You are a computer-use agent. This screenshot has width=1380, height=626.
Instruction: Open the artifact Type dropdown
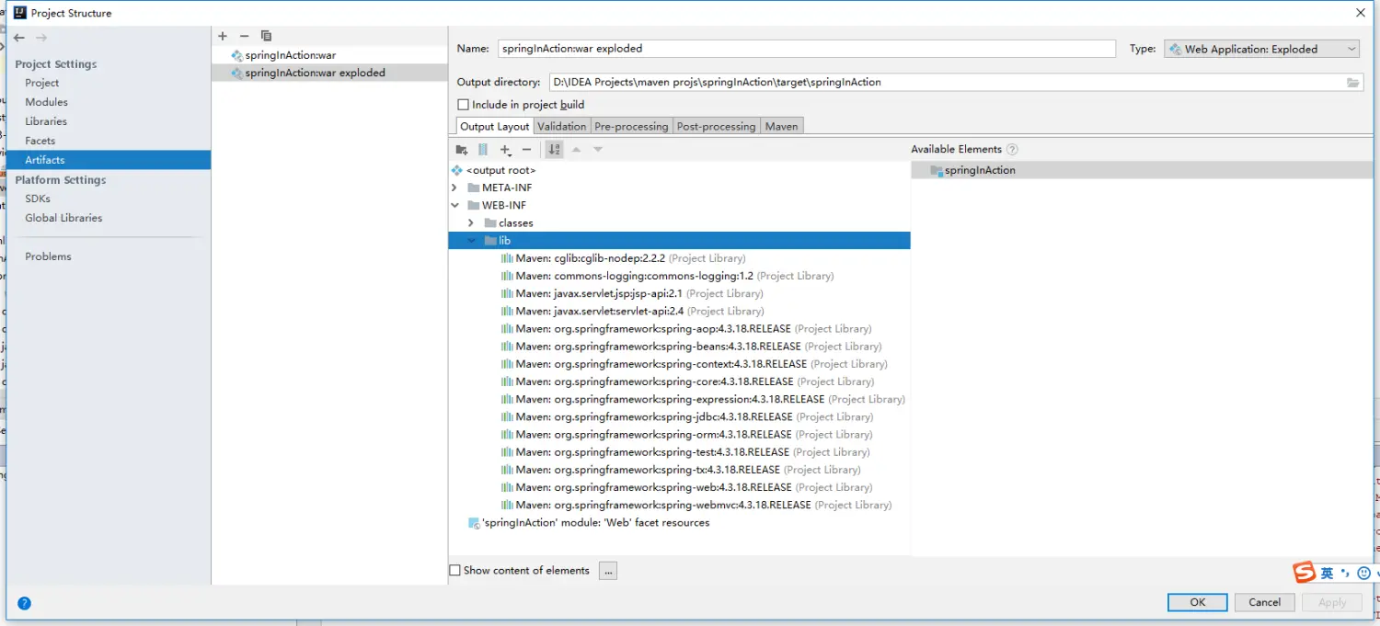(1261, 49)
